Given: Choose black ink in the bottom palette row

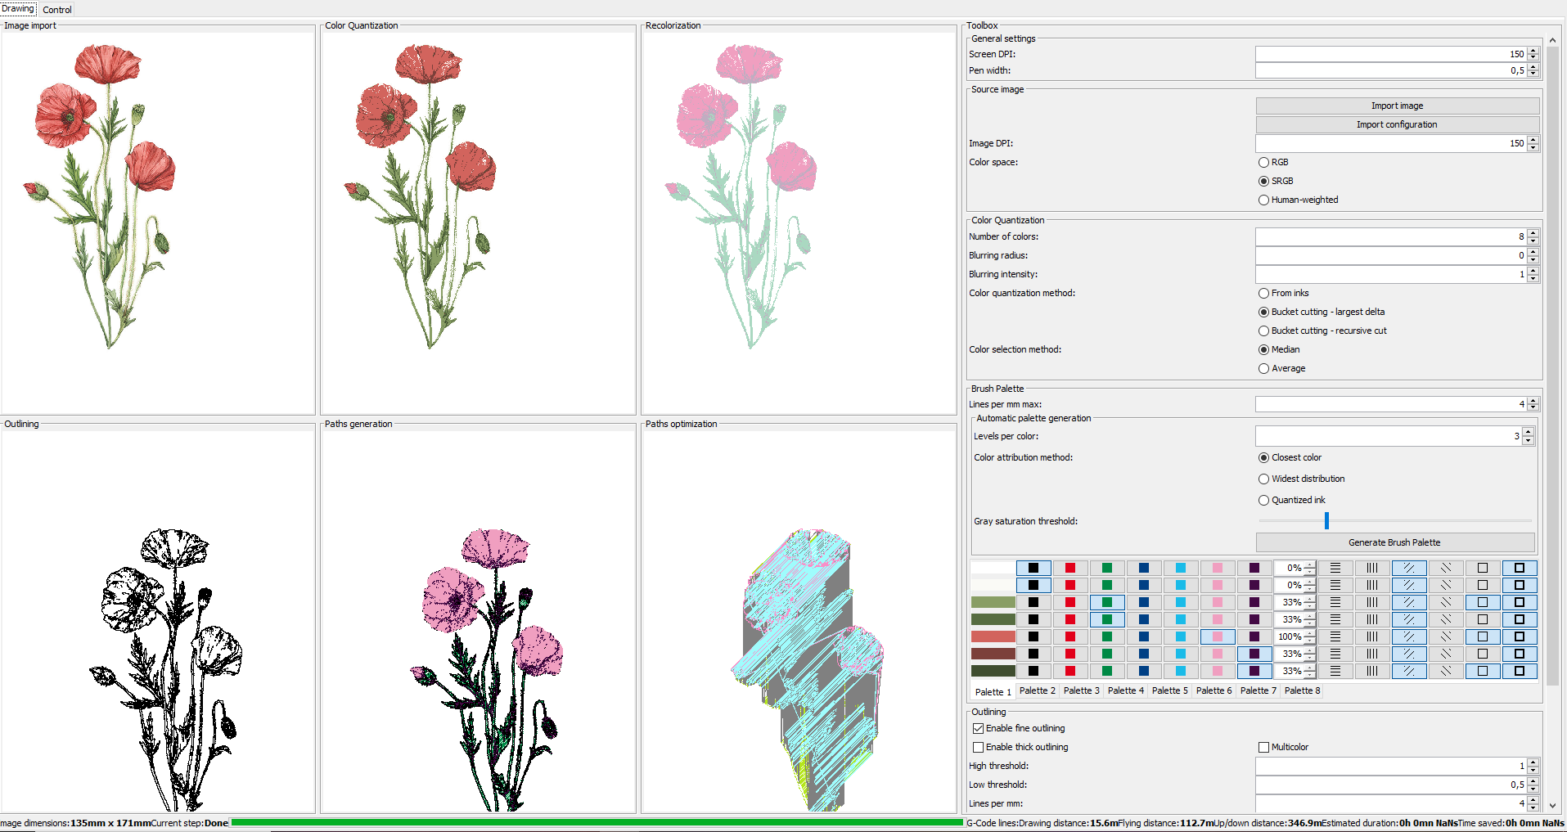Looking at the screenshot, I should click(x=1033, y=671).
